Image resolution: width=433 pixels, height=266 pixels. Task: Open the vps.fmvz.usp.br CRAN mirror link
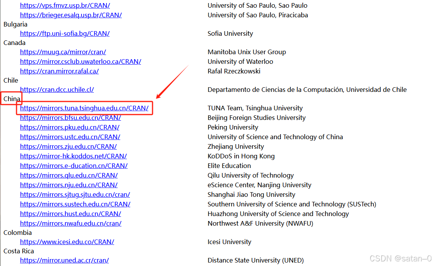(x=65, y=5)
